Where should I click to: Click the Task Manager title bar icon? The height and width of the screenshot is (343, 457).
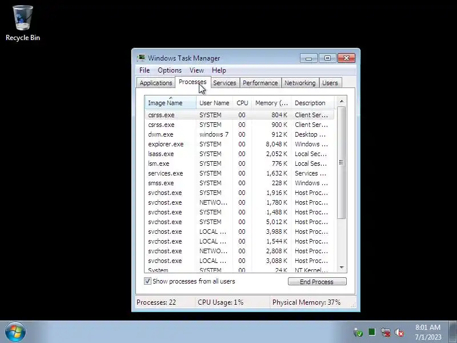(141, 58)
